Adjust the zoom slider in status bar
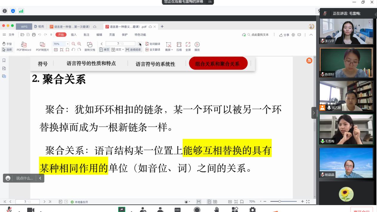Image resolution: width=377 pixels, height=212 pixels. point(280,202)
